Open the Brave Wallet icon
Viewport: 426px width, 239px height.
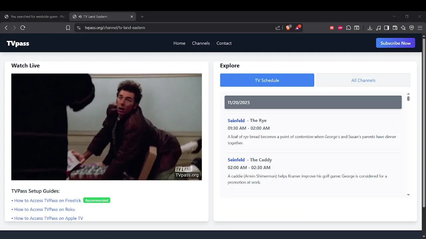[x=395, y=28]
